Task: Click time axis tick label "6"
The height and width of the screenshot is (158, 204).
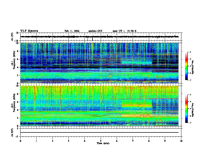Action: (x=117, y=141)
